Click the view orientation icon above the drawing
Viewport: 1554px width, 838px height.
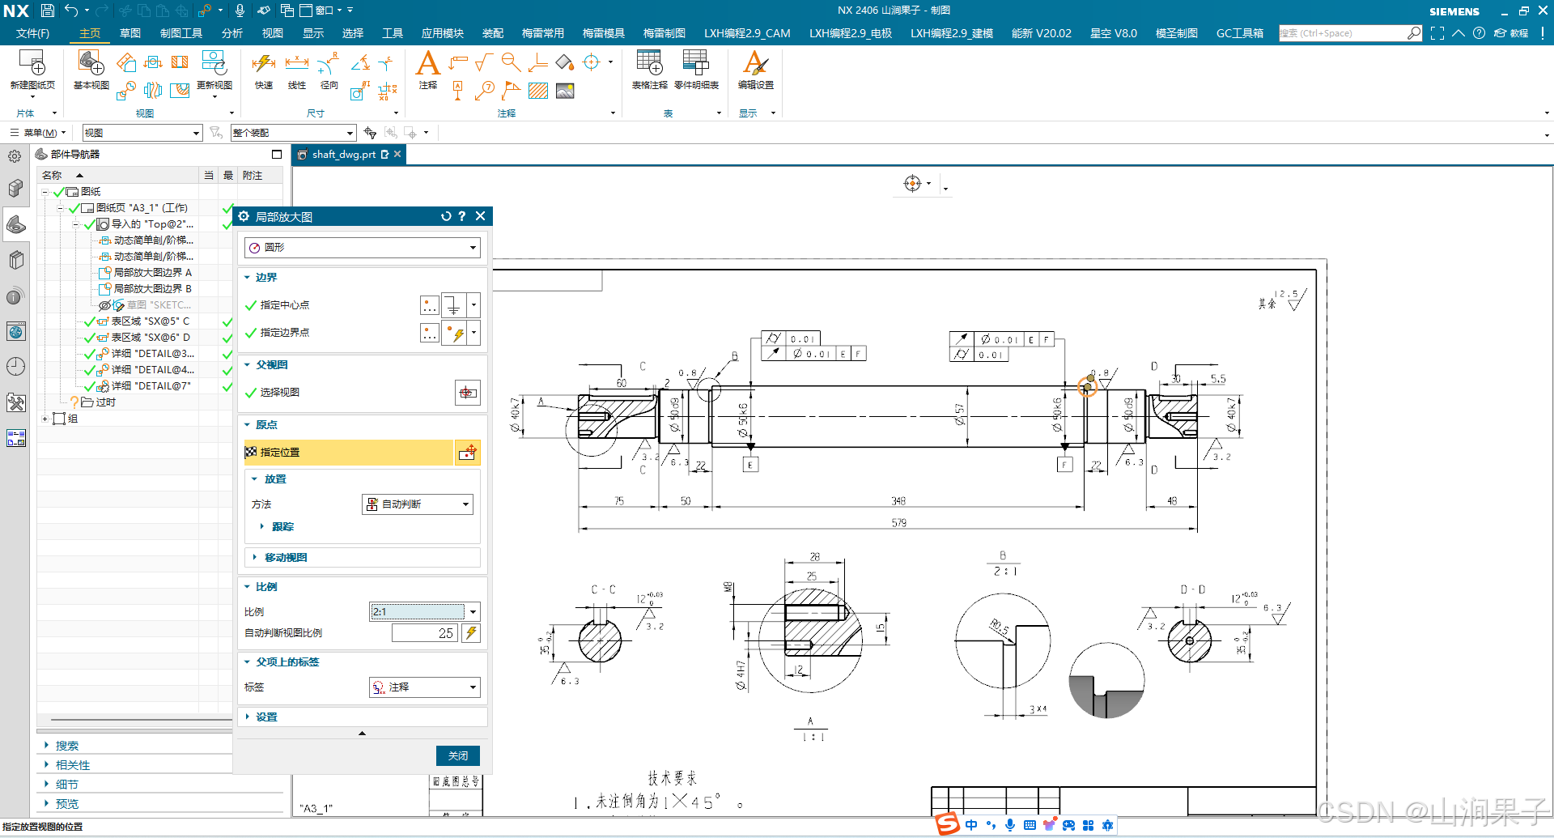912,184
